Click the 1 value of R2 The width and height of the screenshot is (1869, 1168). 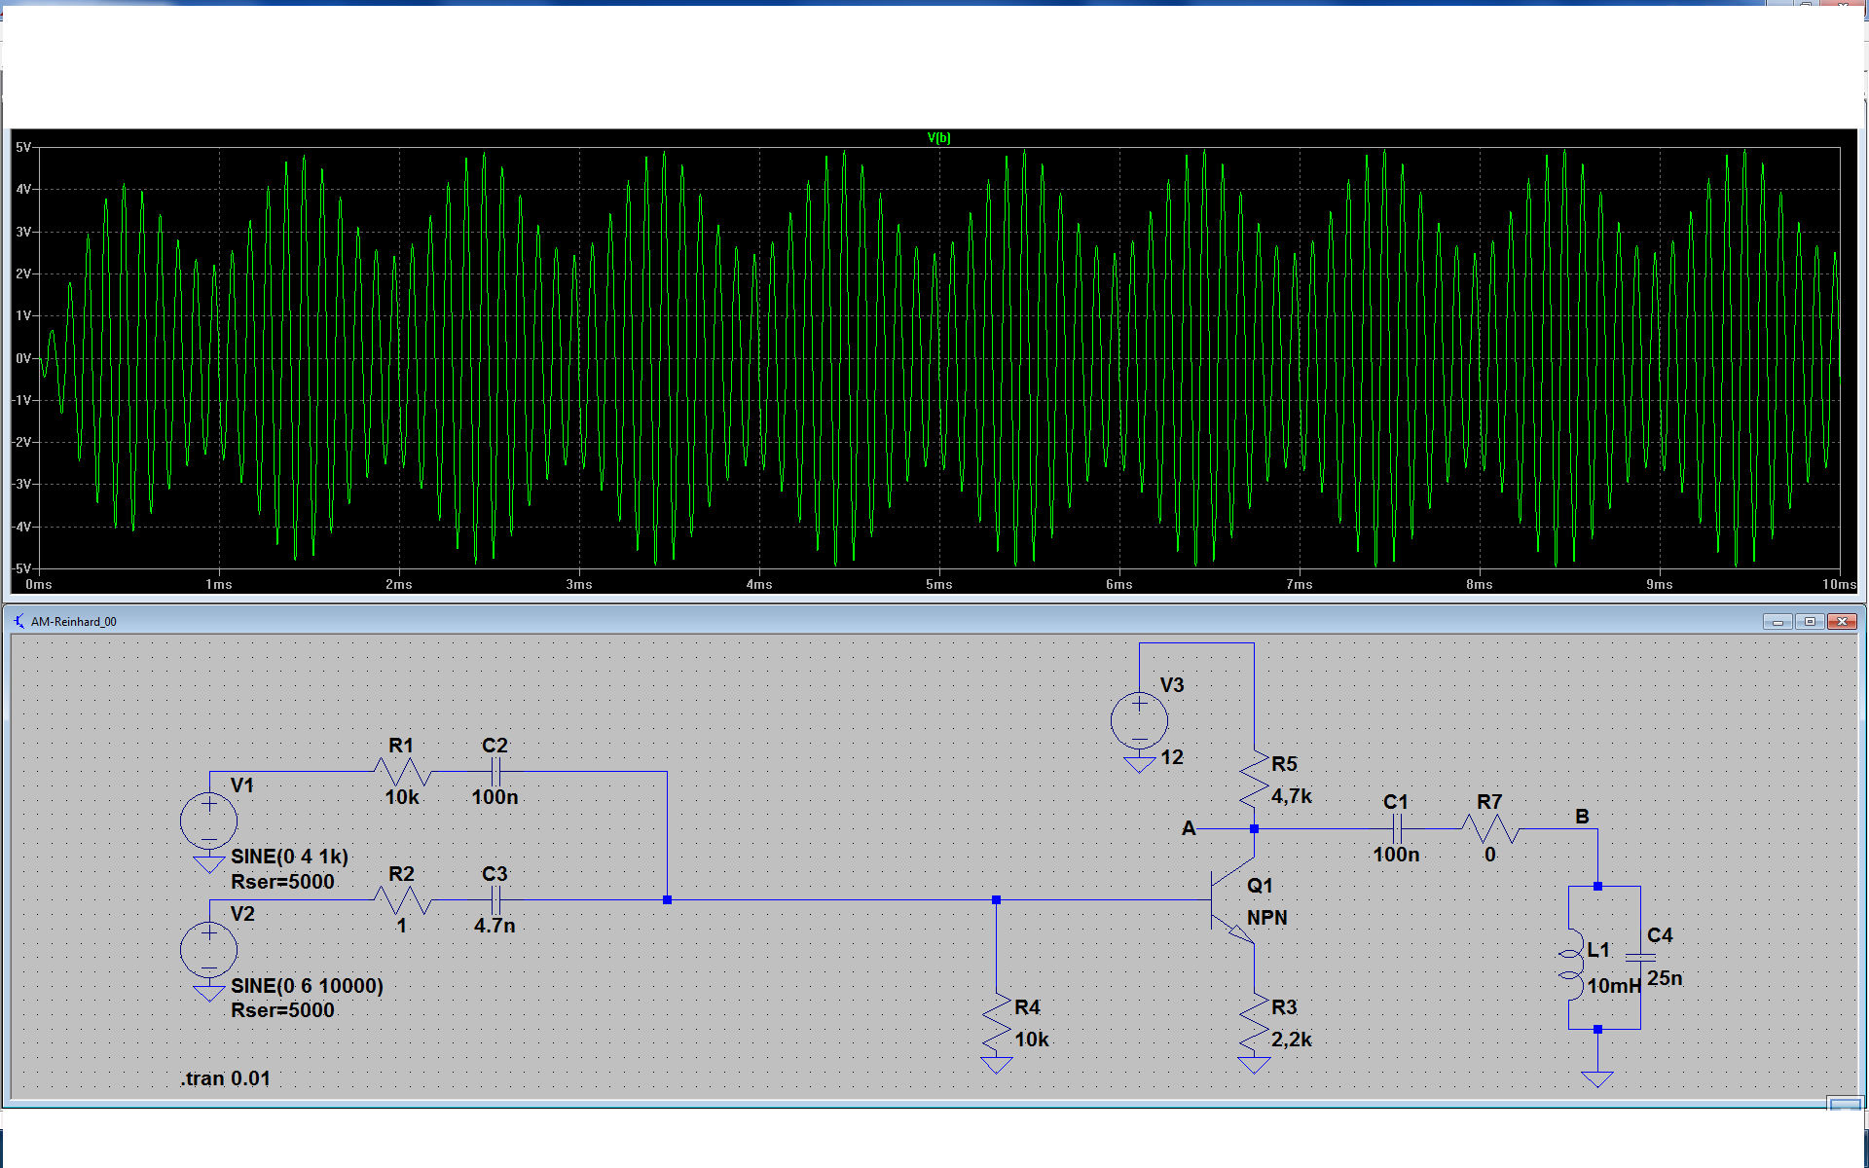pos(401,926)
